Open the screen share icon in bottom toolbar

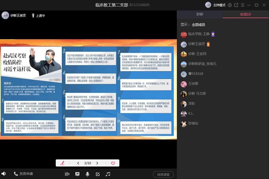click(x=77, y=174)
